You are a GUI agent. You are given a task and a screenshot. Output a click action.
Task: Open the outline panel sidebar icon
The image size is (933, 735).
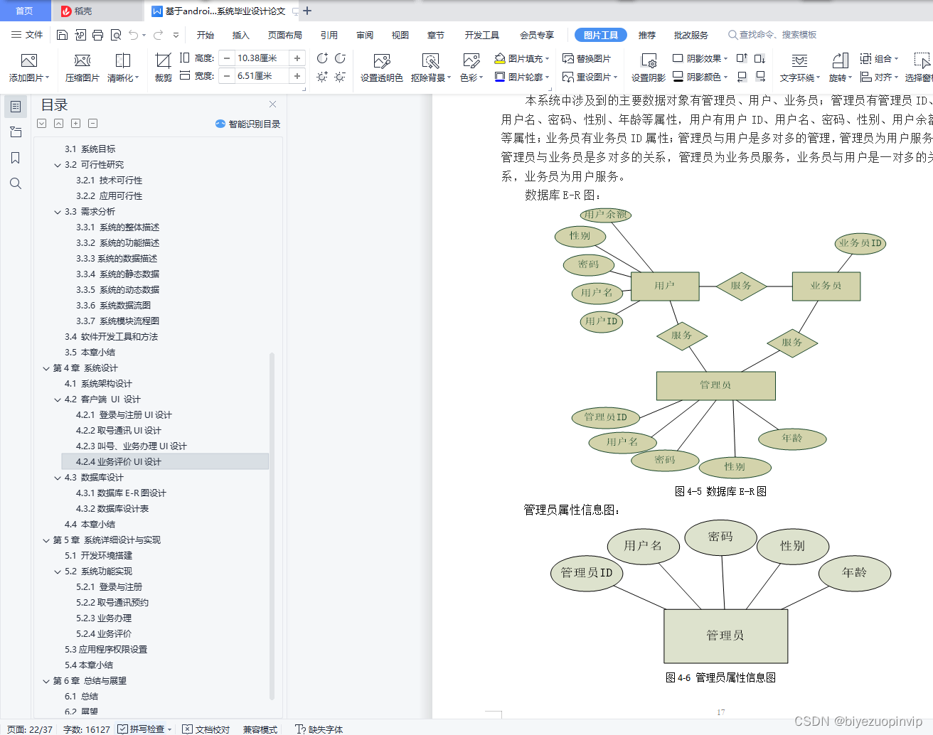tap(16, 107)
